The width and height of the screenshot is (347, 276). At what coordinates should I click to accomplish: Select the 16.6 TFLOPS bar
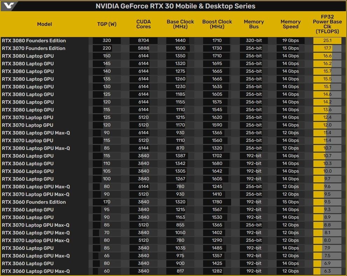click(x=327, y=56)
